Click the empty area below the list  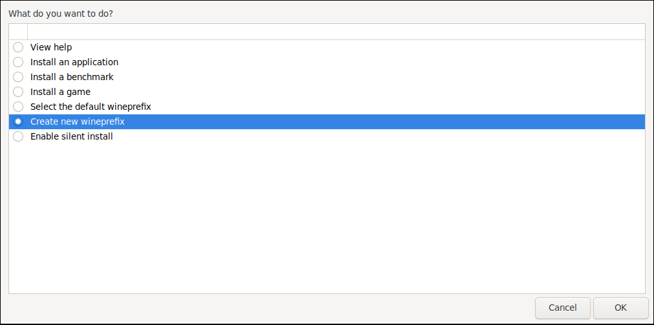326,220
